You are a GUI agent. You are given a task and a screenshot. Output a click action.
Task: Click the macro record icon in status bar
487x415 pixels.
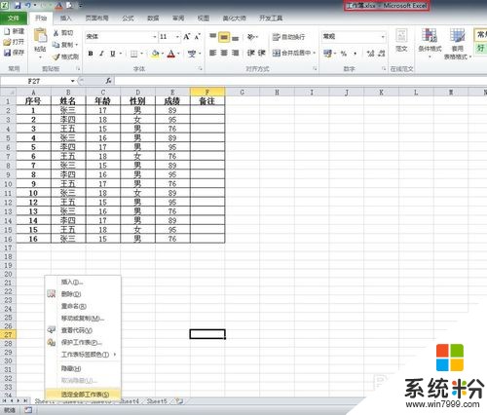(x=28, y=410)
